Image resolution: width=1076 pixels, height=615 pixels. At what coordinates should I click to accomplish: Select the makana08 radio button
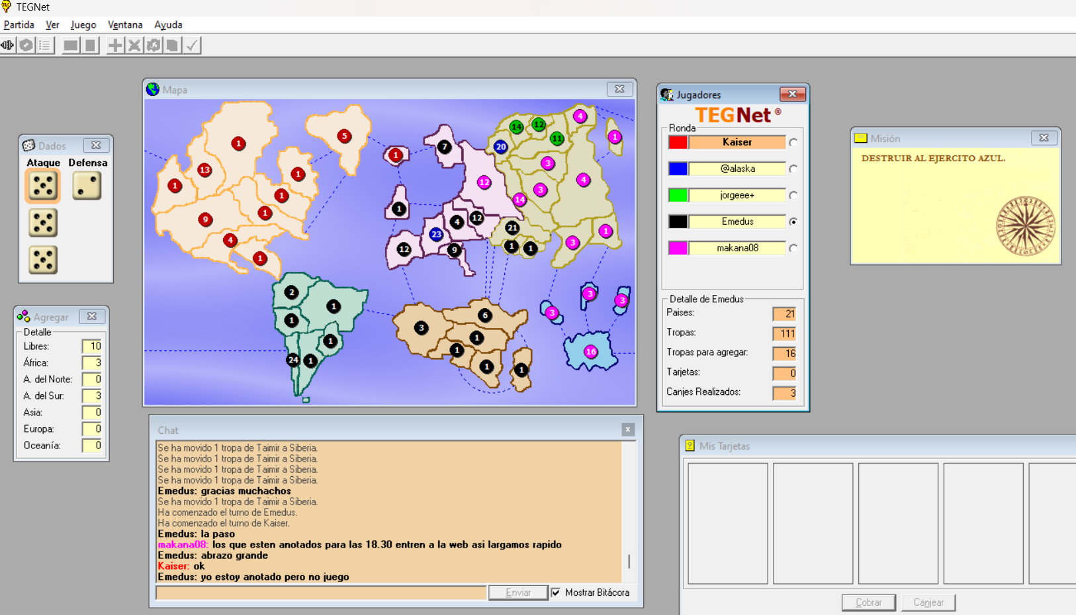(793, 248)
